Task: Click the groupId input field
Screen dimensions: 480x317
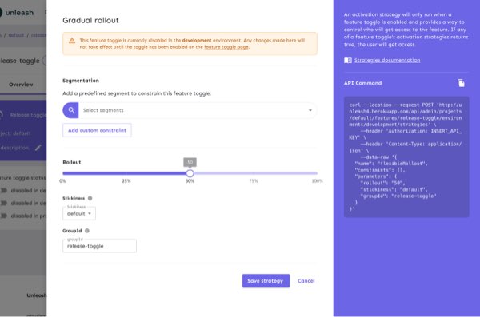Action: pos(99,246)
